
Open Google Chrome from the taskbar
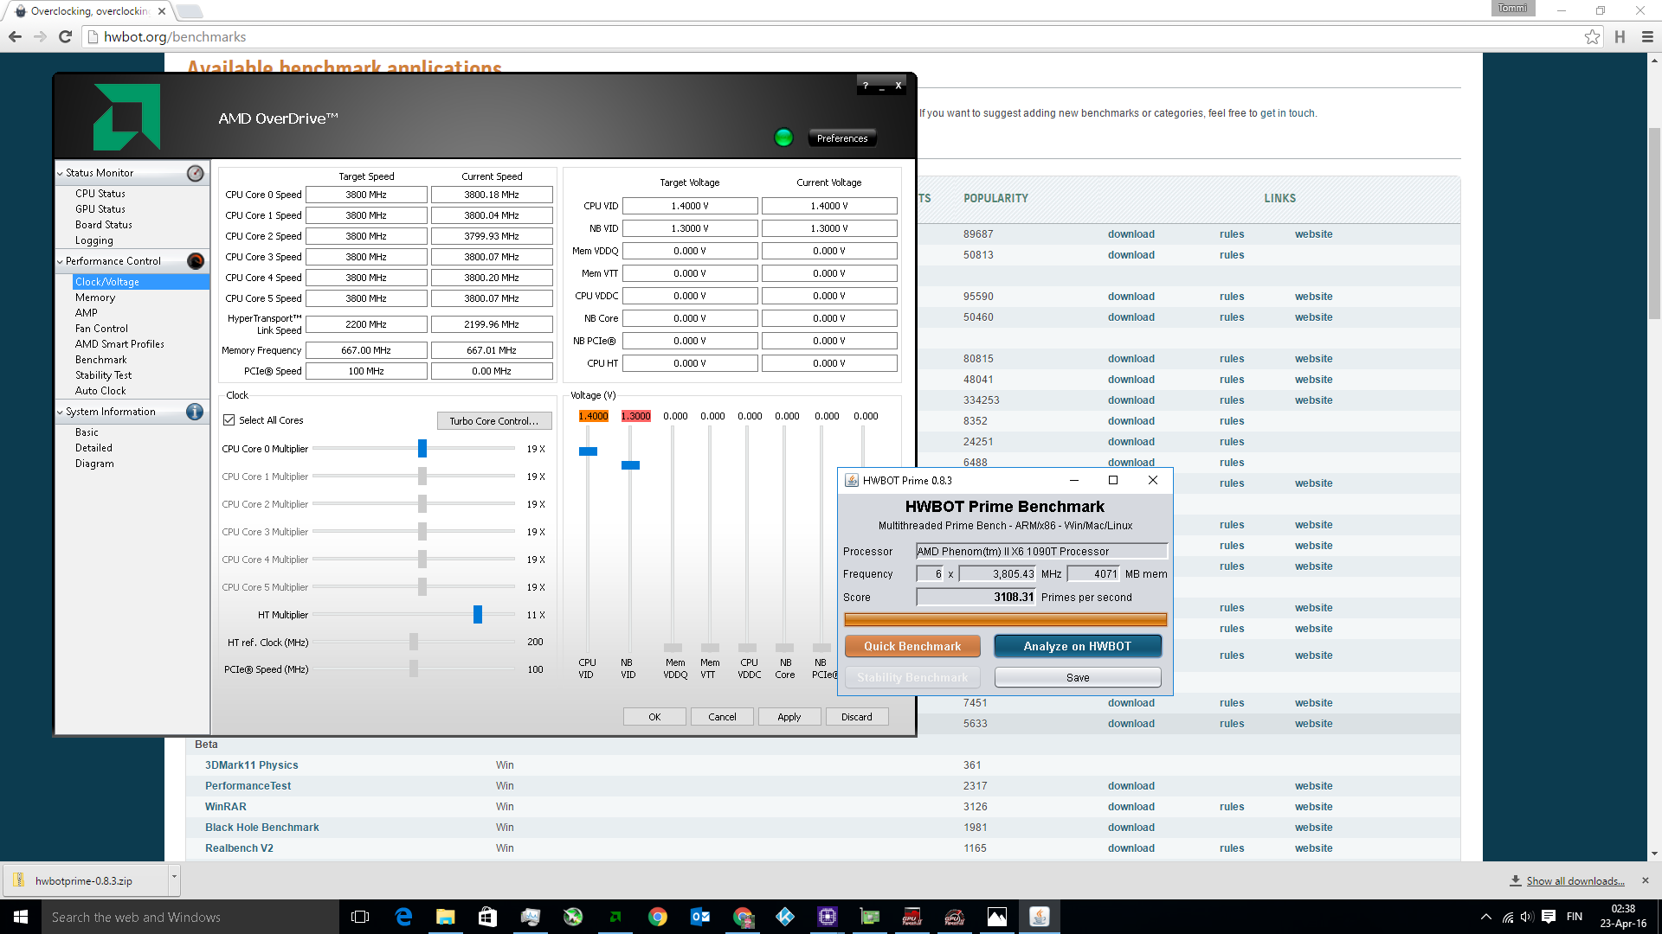(x=658, y=917)
